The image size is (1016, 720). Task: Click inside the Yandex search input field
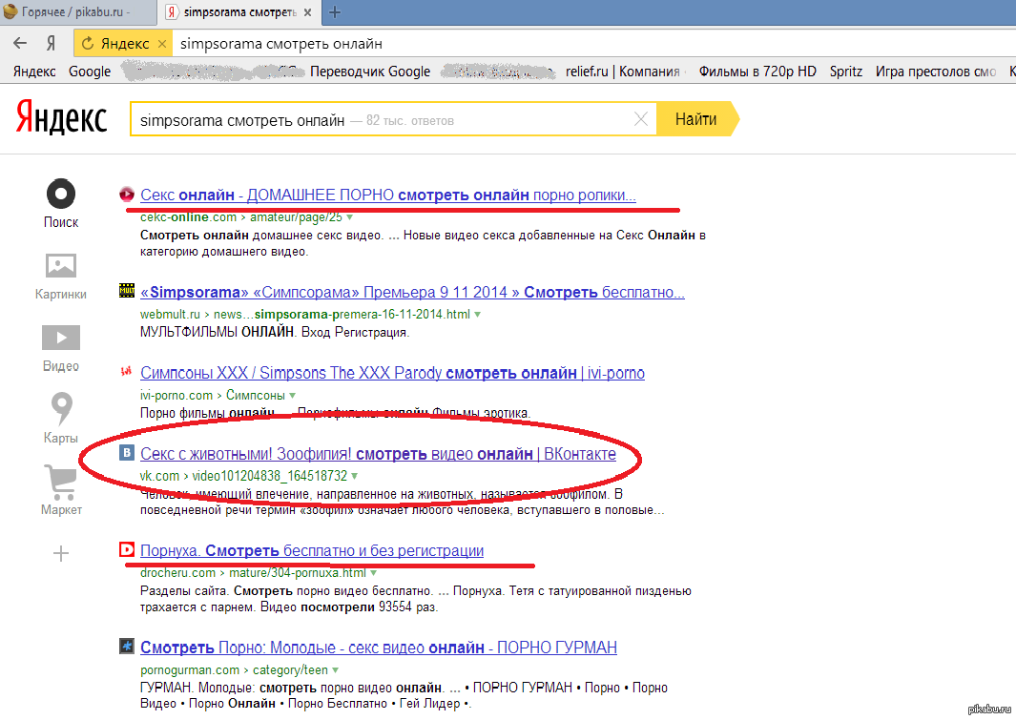[382, 120]
